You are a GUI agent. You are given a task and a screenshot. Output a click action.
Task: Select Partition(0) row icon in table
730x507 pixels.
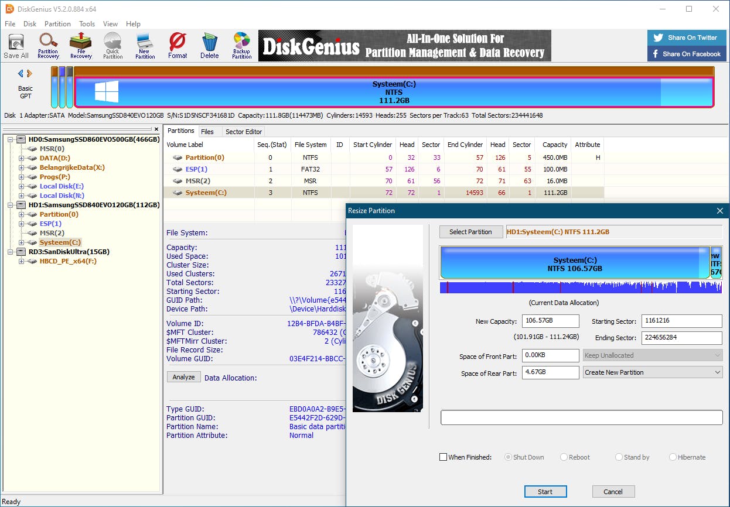click(178, 157)
